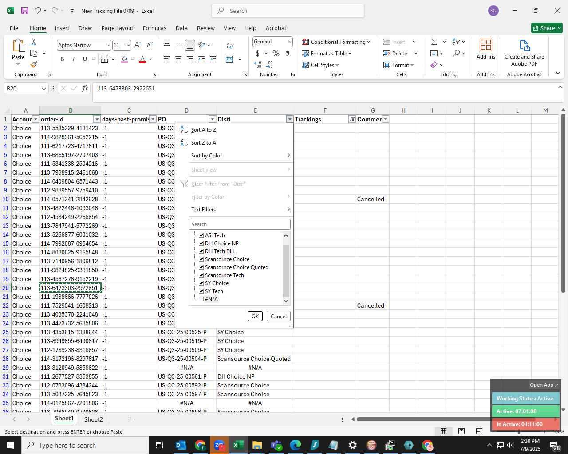Apply Comma Style format
The width and height of the screenshot is (568, 454).
click(288, 53)
